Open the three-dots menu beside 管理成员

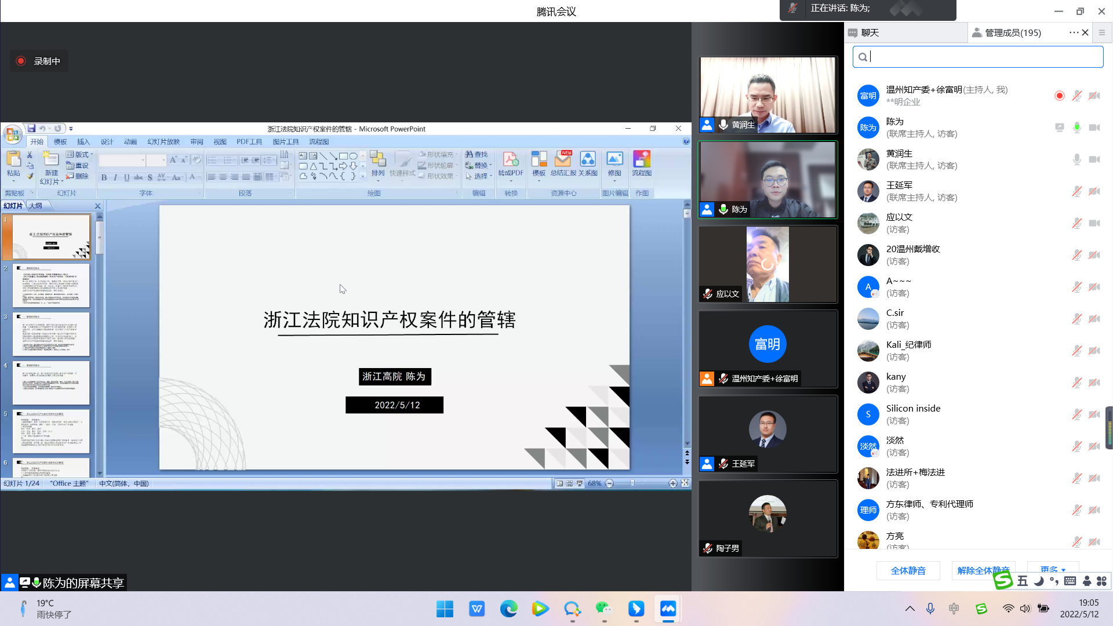click(x=1073, y=32)
